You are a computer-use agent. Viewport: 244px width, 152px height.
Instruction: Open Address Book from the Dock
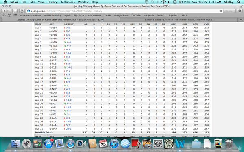click(92, 143)
